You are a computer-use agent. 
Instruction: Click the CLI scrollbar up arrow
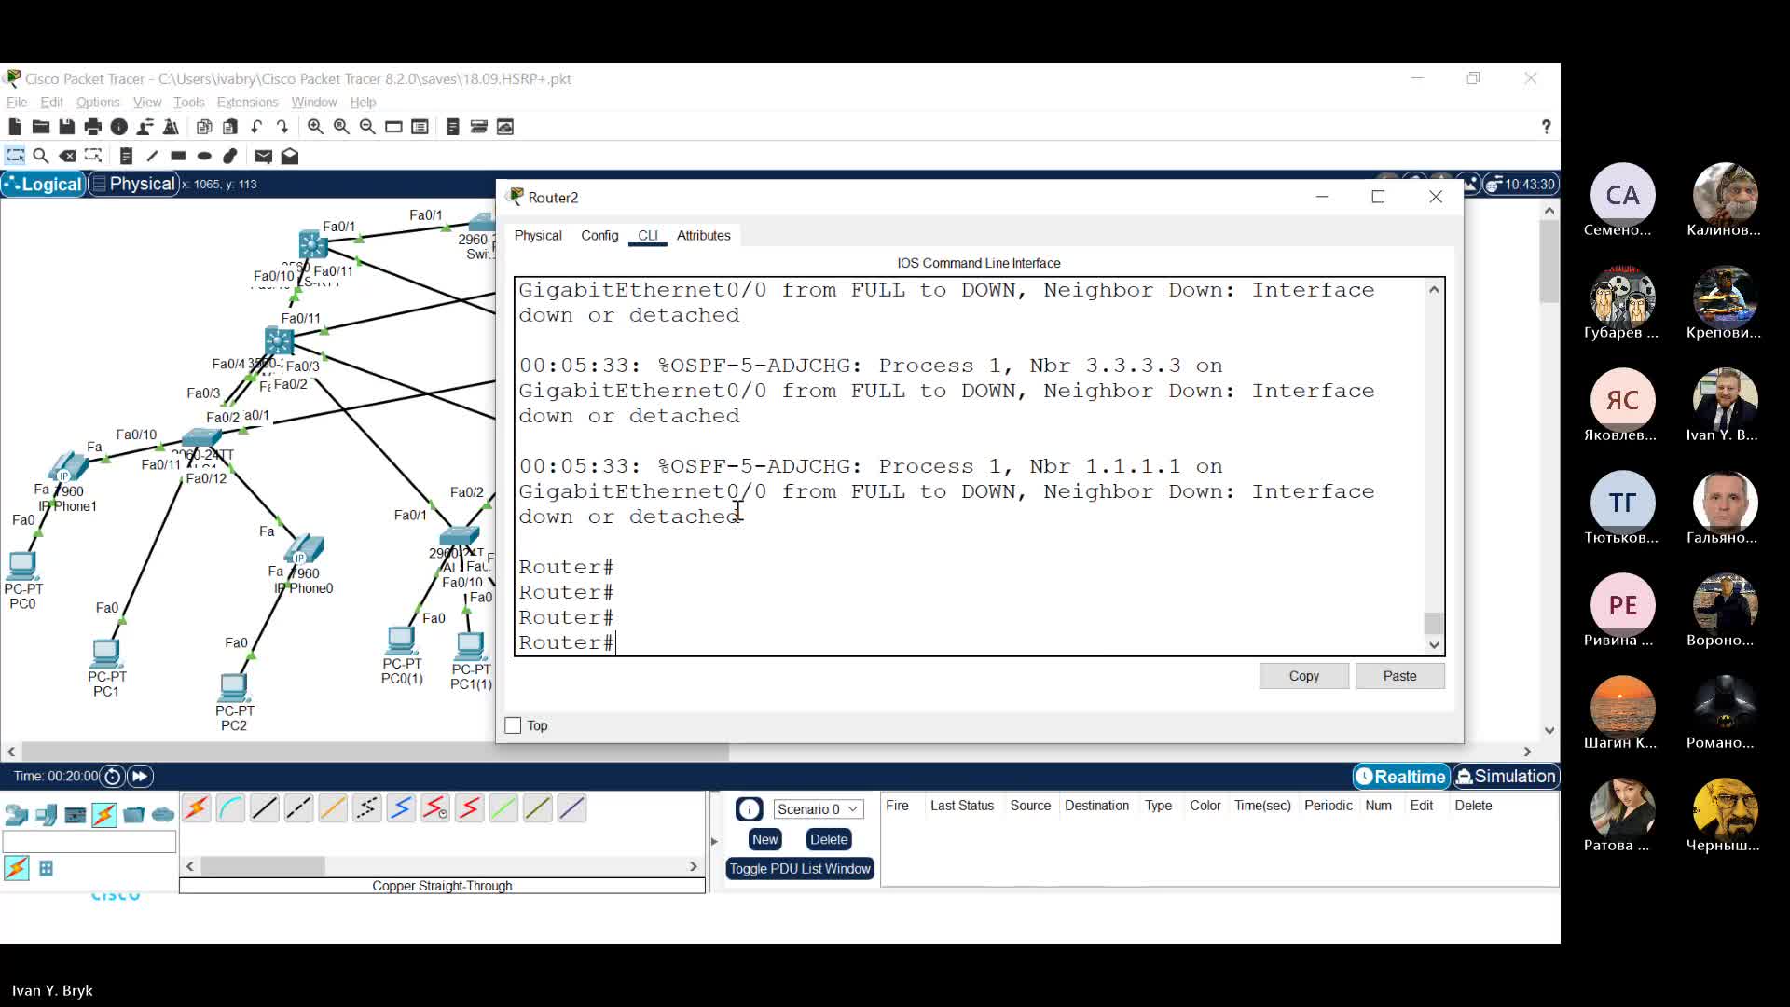coord(1434,289)
